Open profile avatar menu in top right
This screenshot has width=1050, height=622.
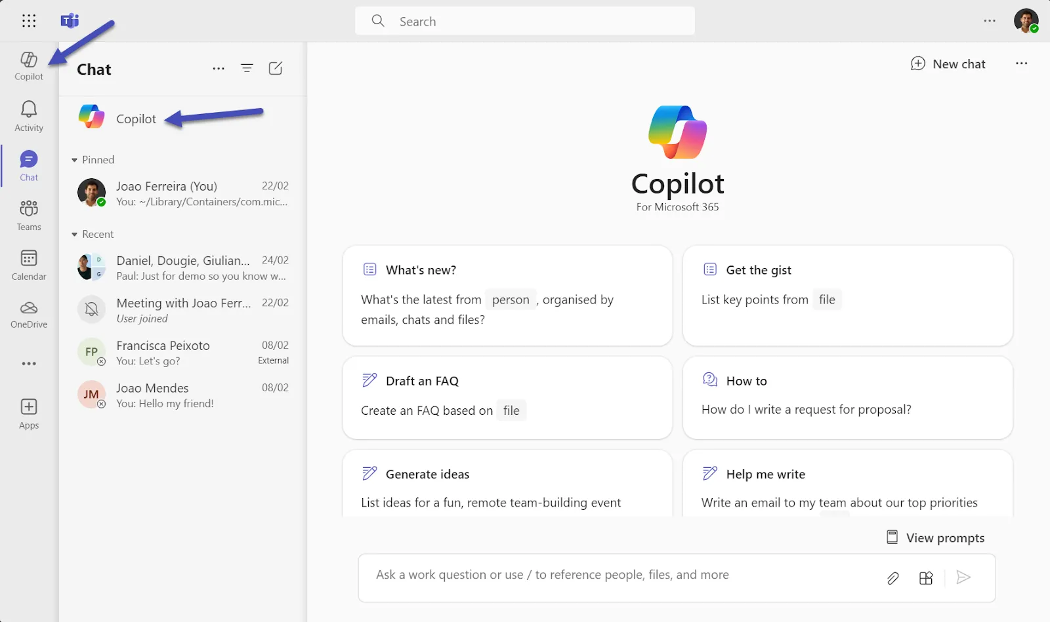tap(1026, 20)
